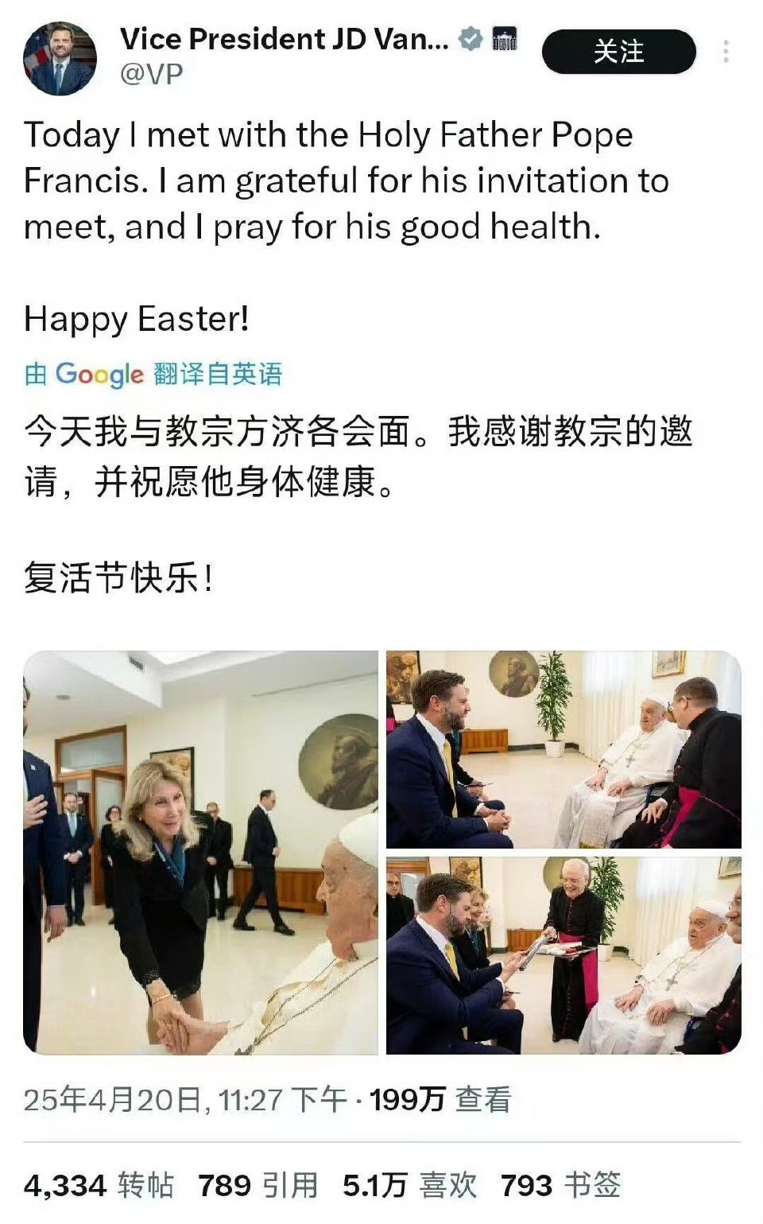Click the 25年4月20日 11:27 下午 timestamp
This screenshot has width=763, height=1224.
pos(185,1100)
